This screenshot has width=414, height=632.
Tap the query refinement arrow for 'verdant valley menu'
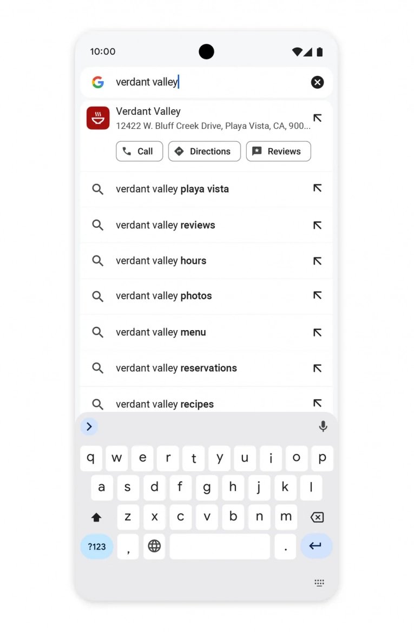pos(318,331)
